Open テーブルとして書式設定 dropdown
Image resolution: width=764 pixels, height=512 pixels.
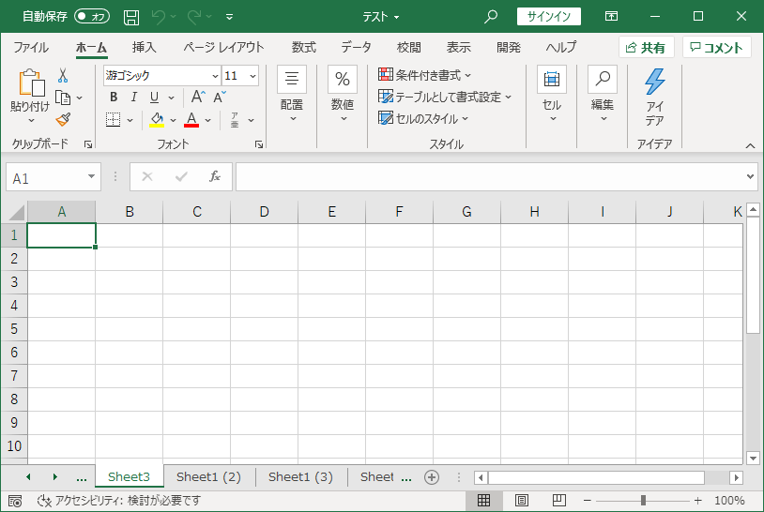click(445, 97)
